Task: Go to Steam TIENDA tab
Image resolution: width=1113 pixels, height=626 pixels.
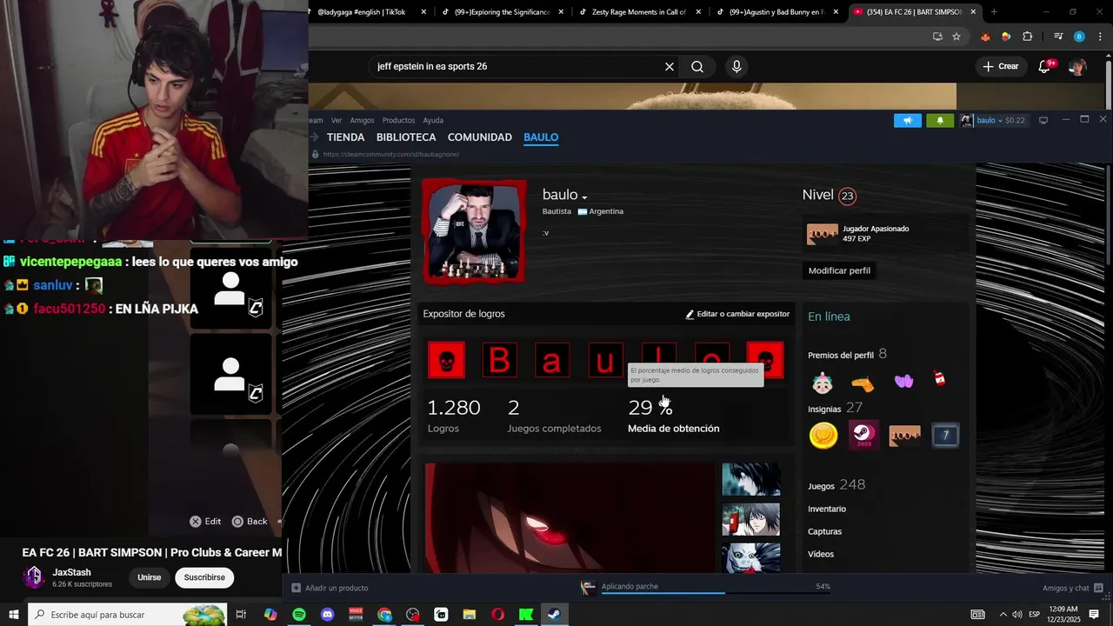Action: point(345,137)
